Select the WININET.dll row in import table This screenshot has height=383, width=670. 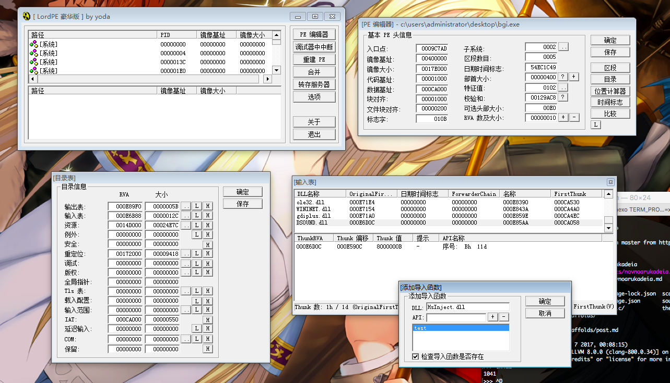click(449, 208)
